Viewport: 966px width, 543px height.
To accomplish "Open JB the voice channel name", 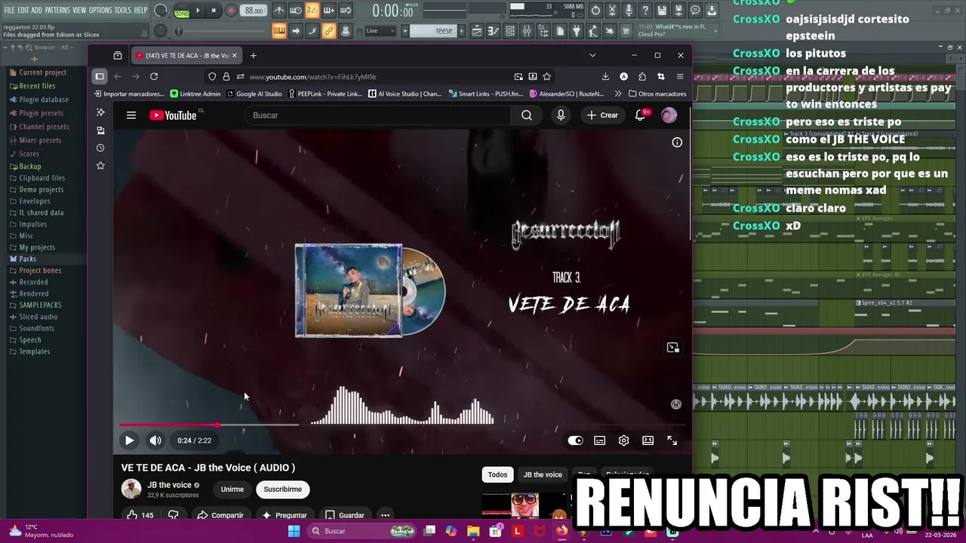I will pyautogui.click(x=169, y=485).
